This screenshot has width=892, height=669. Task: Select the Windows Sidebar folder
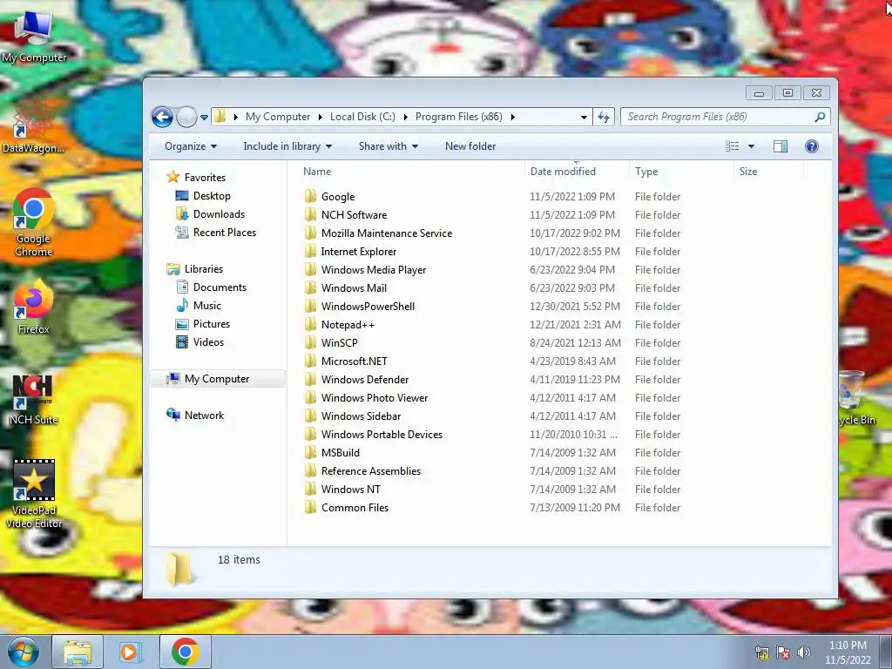[361, 416]
